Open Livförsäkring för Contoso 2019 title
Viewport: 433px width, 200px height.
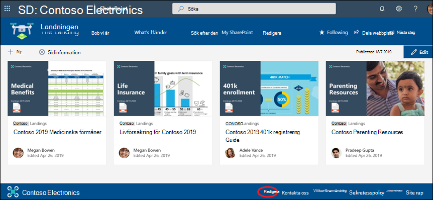158,132
